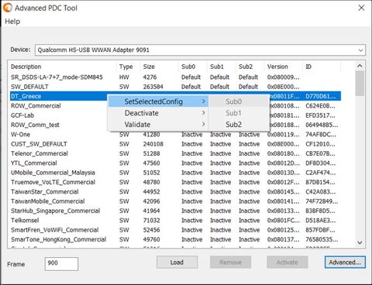Screen dimensions: 372x285
Task: Select the SW_DEFAULT row
Action: (175, 87)
